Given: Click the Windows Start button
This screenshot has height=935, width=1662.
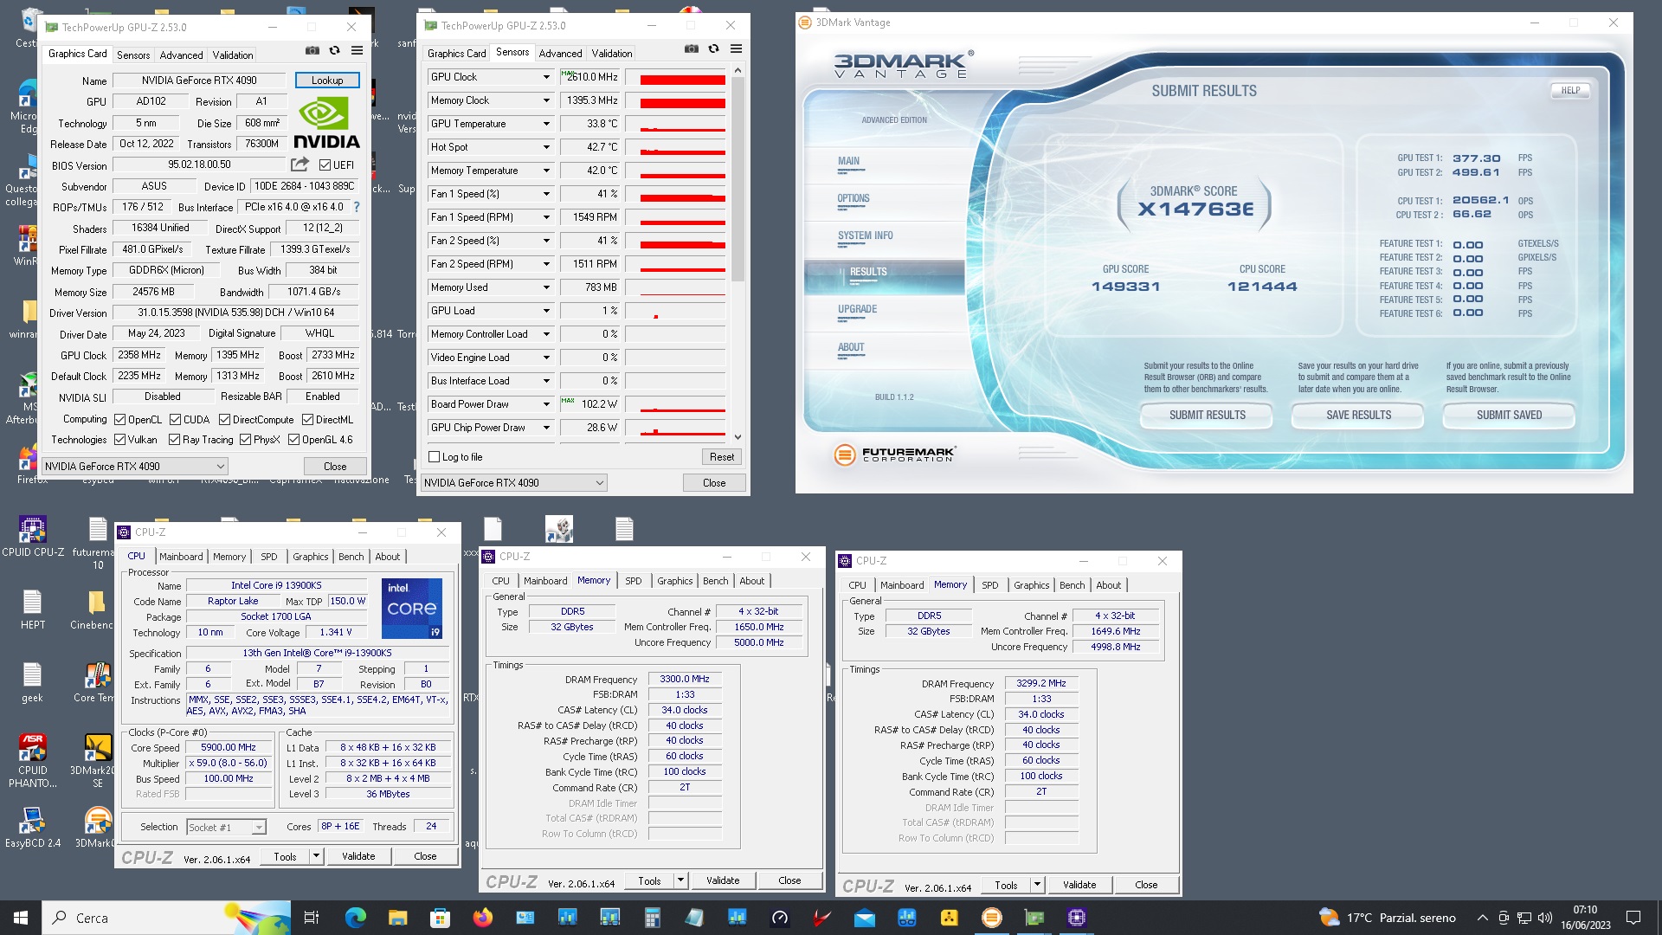Looking at the screenshot, I should (21, 918).
